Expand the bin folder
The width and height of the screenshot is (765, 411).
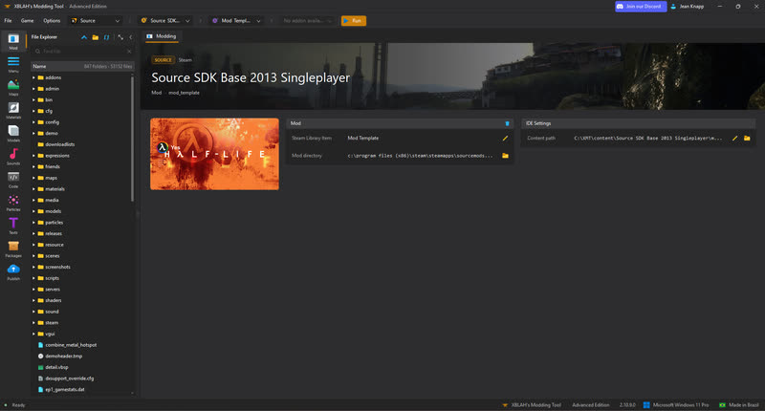(33, 100)
